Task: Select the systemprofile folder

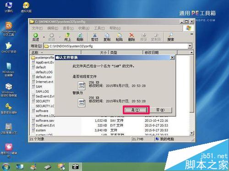Action: pyautogui.click(x=43, y=57)
